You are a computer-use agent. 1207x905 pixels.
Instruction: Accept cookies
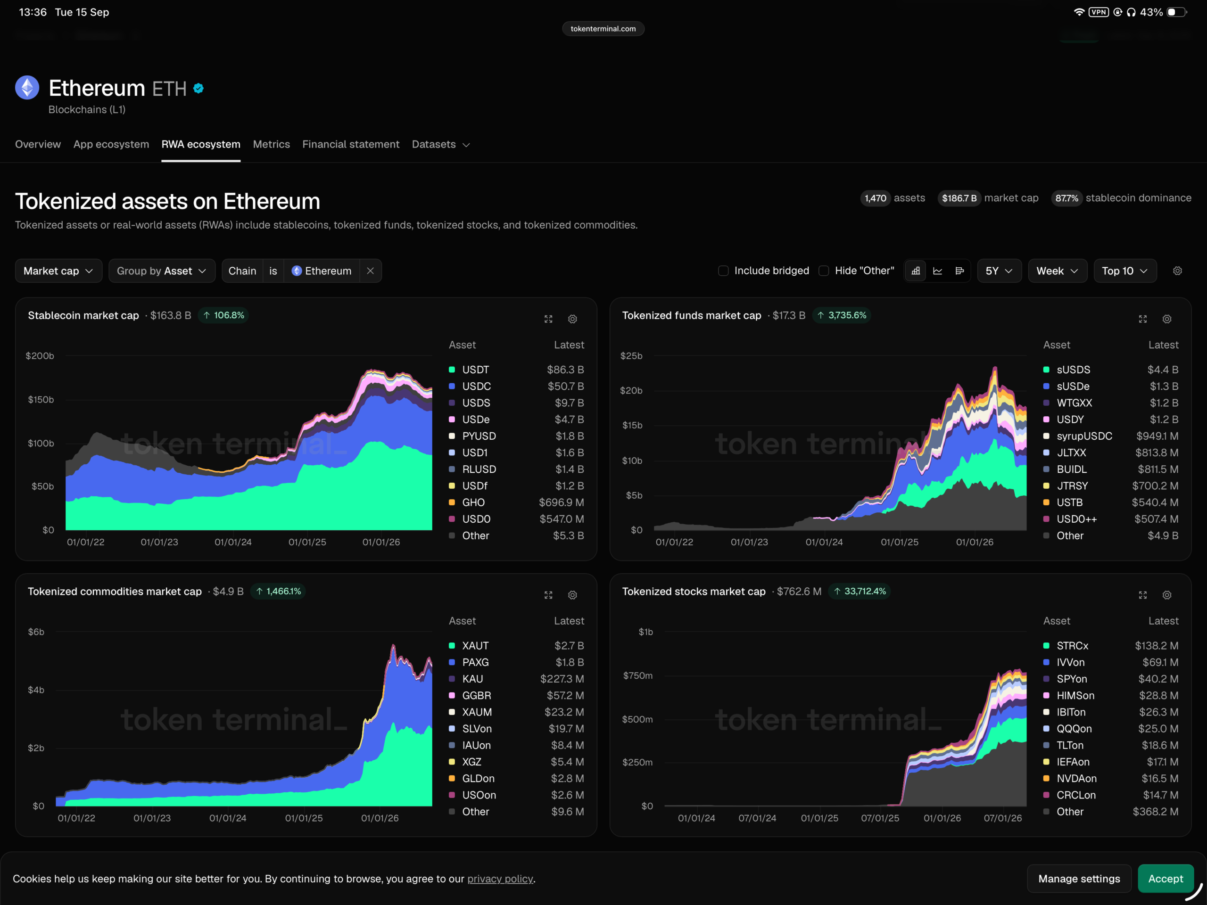click(1166, 879)
